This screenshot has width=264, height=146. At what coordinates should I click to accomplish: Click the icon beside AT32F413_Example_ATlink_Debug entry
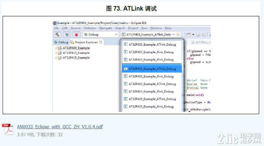[x=126, y=84]
